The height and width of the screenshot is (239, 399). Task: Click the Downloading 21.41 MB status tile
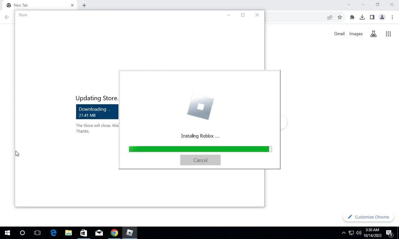pyautogui.click(x=97, y=112)
